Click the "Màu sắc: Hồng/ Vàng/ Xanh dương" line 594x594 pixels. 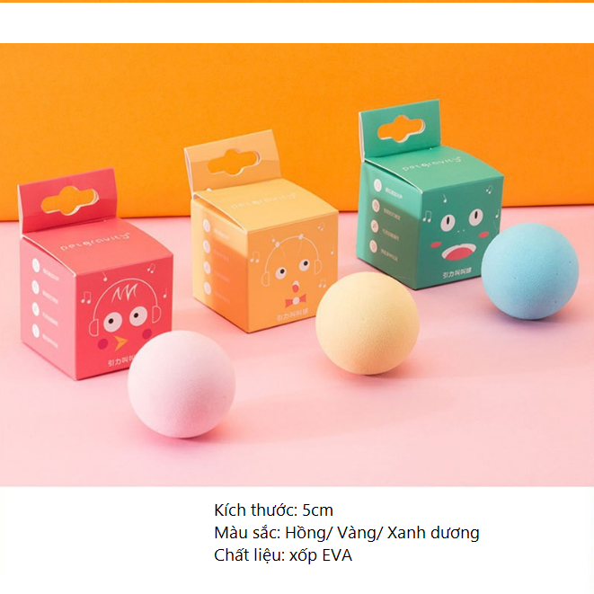(x=347, y=533)
